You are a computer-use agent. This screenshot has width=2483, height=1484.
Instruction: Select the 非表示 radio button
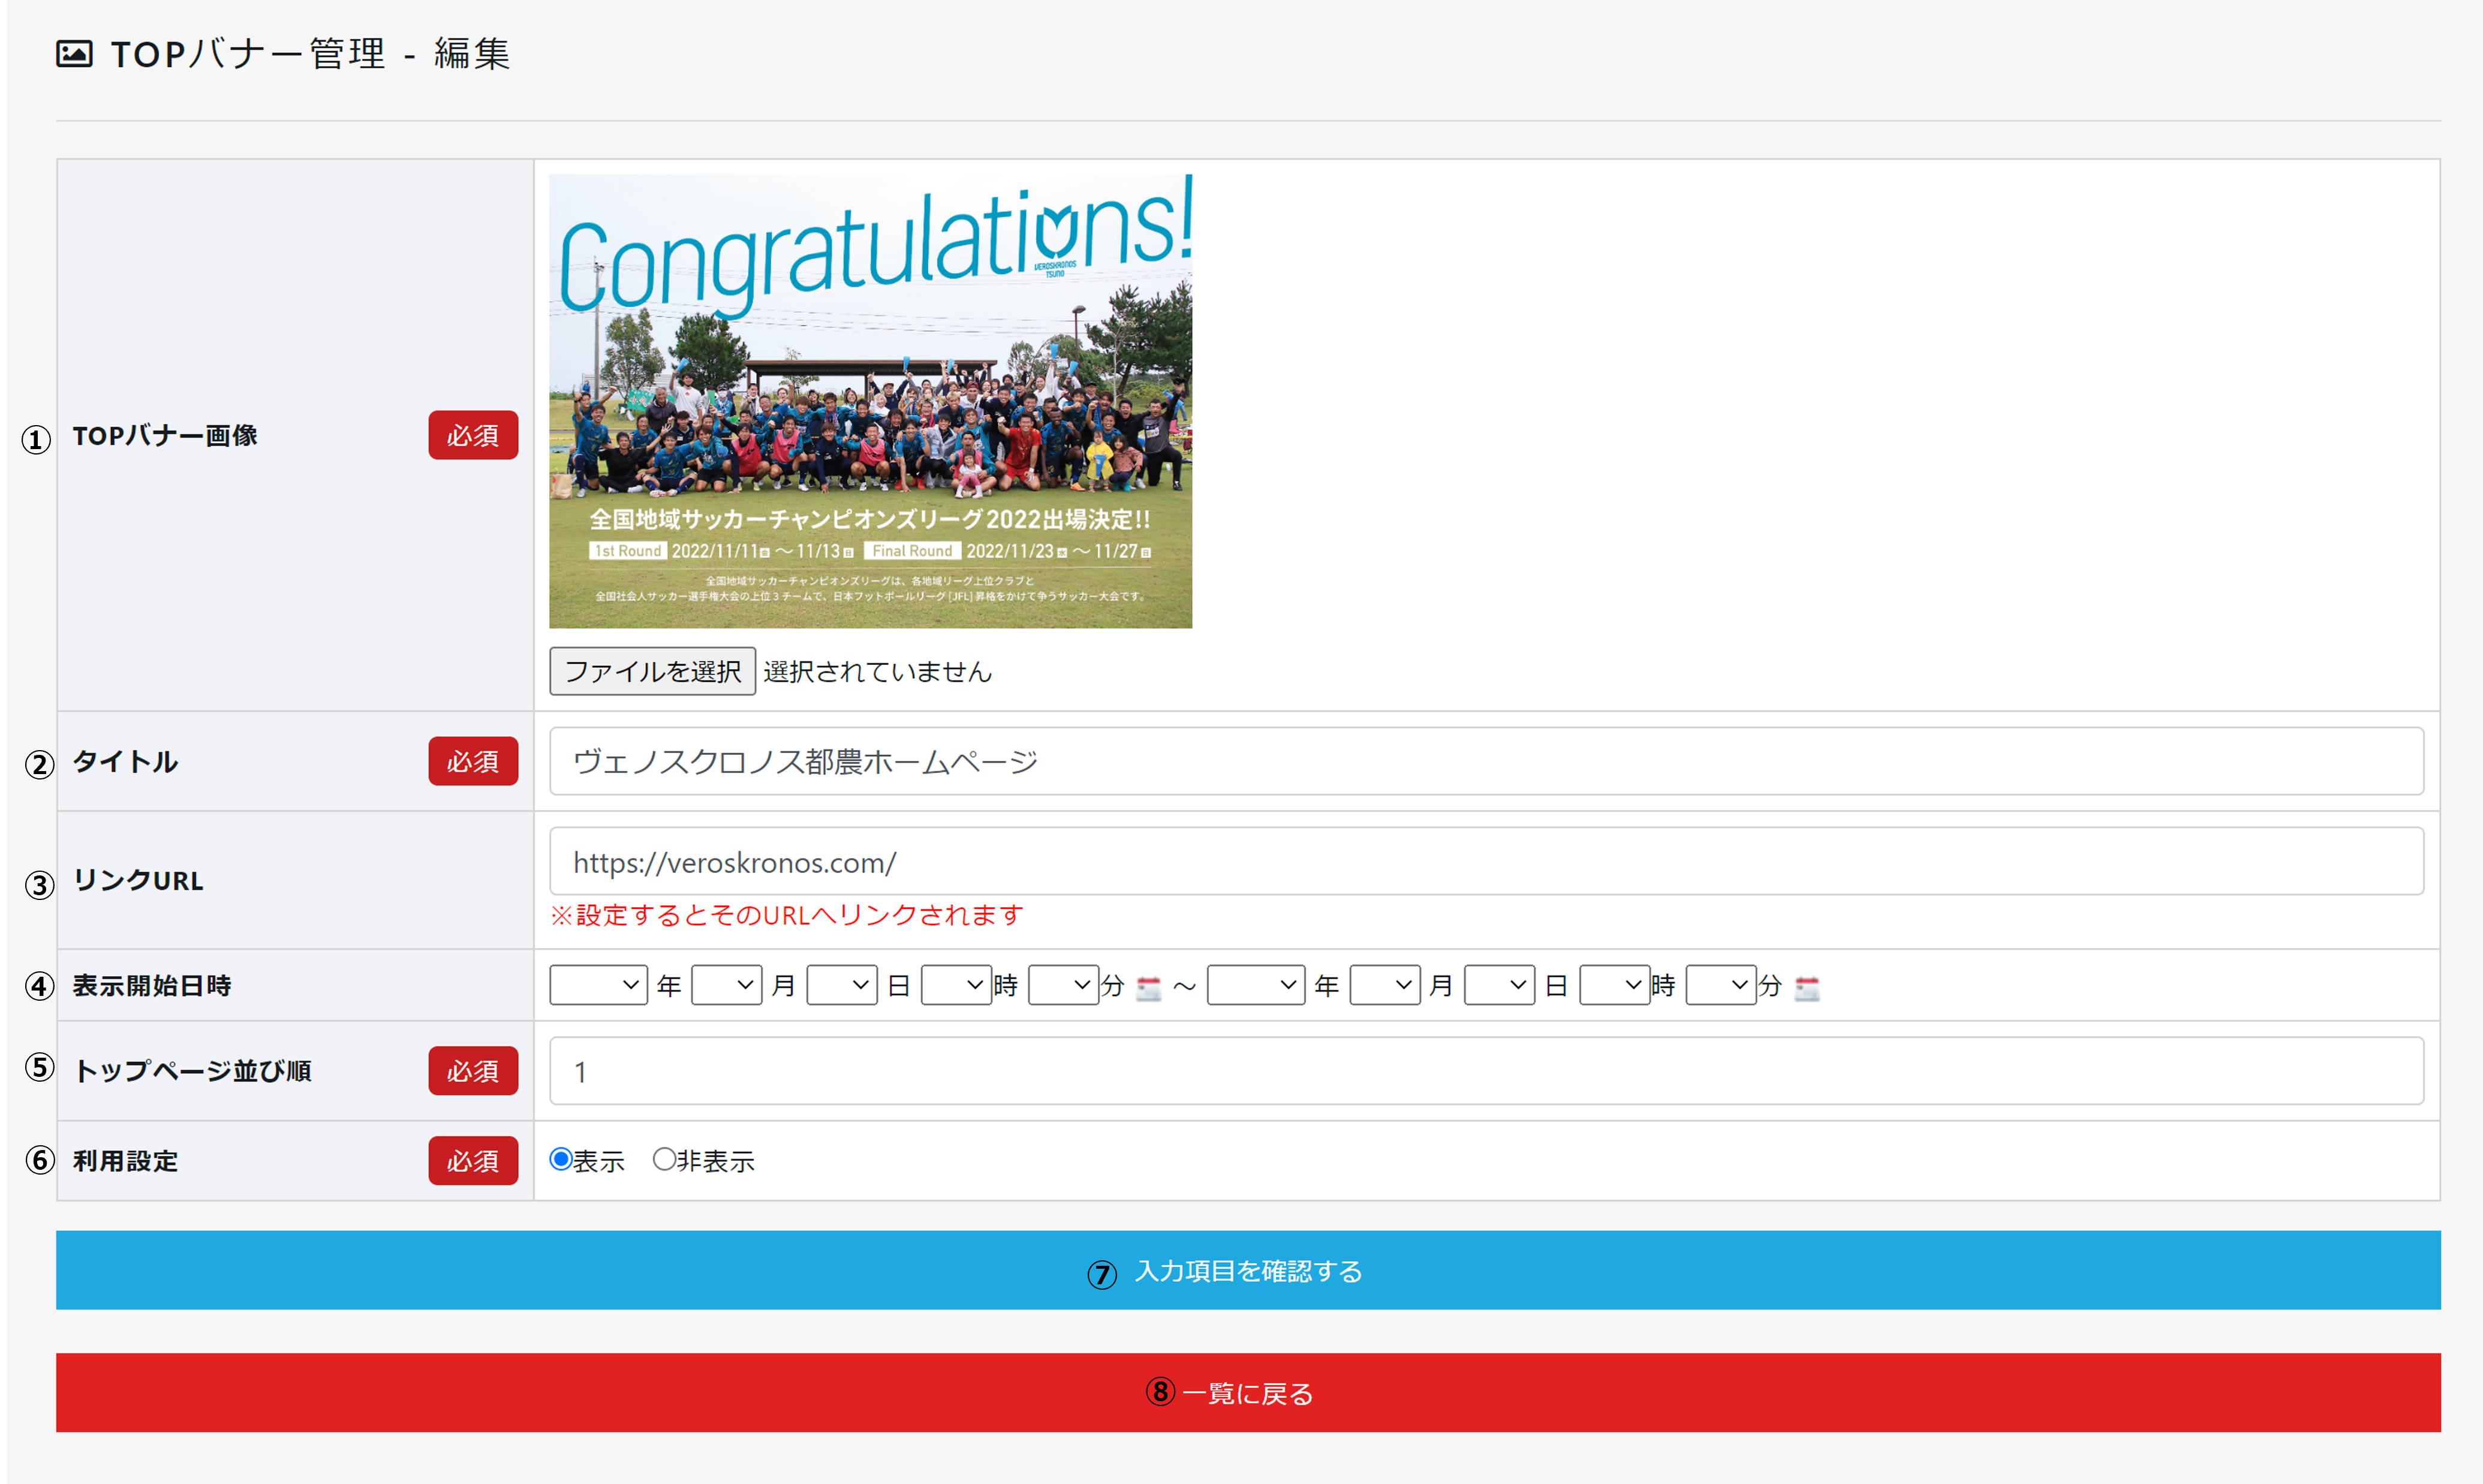[x=664, y=1159]
